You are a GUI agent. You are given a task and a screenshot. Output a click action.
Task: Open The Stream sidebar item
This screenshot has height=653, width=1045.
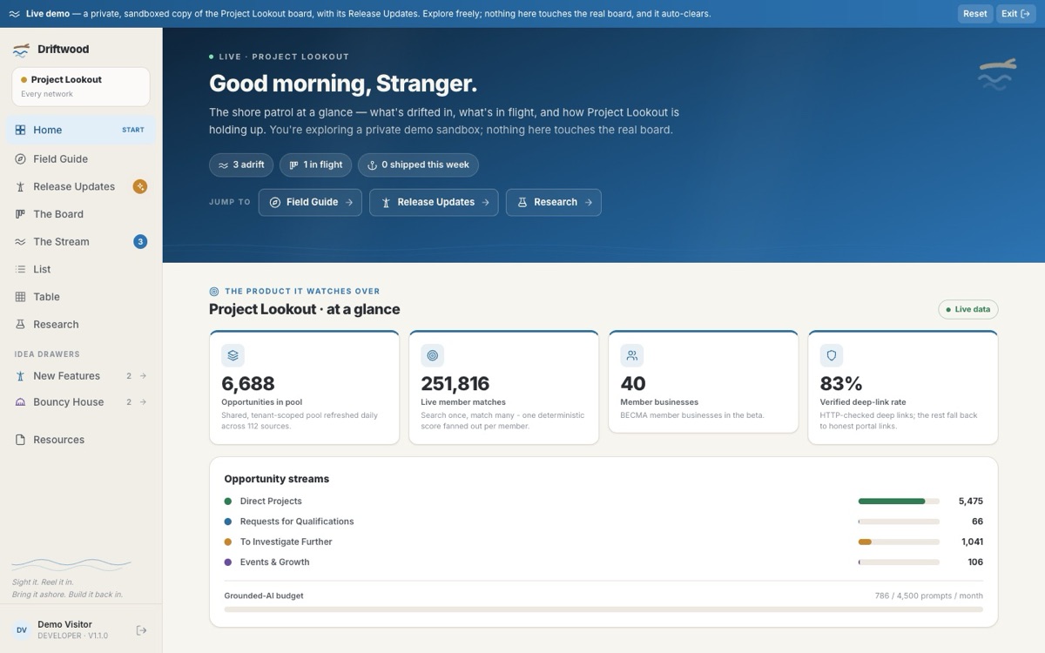(x=81, y=242)
